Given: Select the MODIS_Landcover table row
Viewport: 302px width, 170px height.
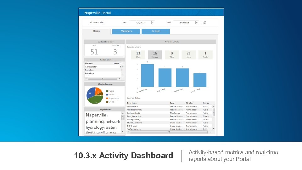Looking at the screenshot, I should 169,123.
